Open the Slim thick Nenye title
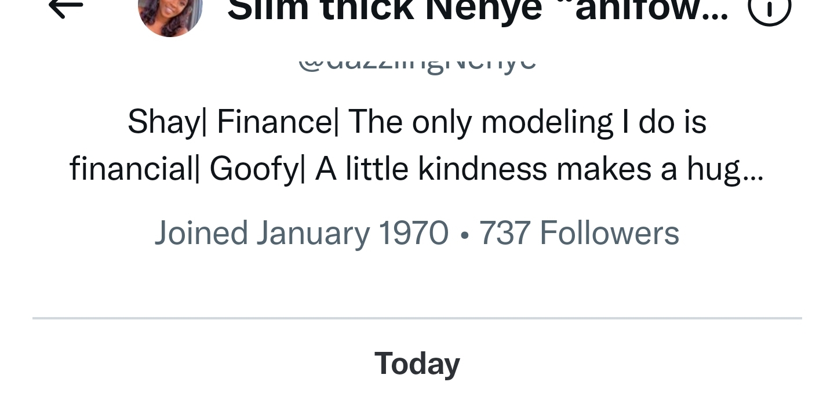 pos(384,10)
